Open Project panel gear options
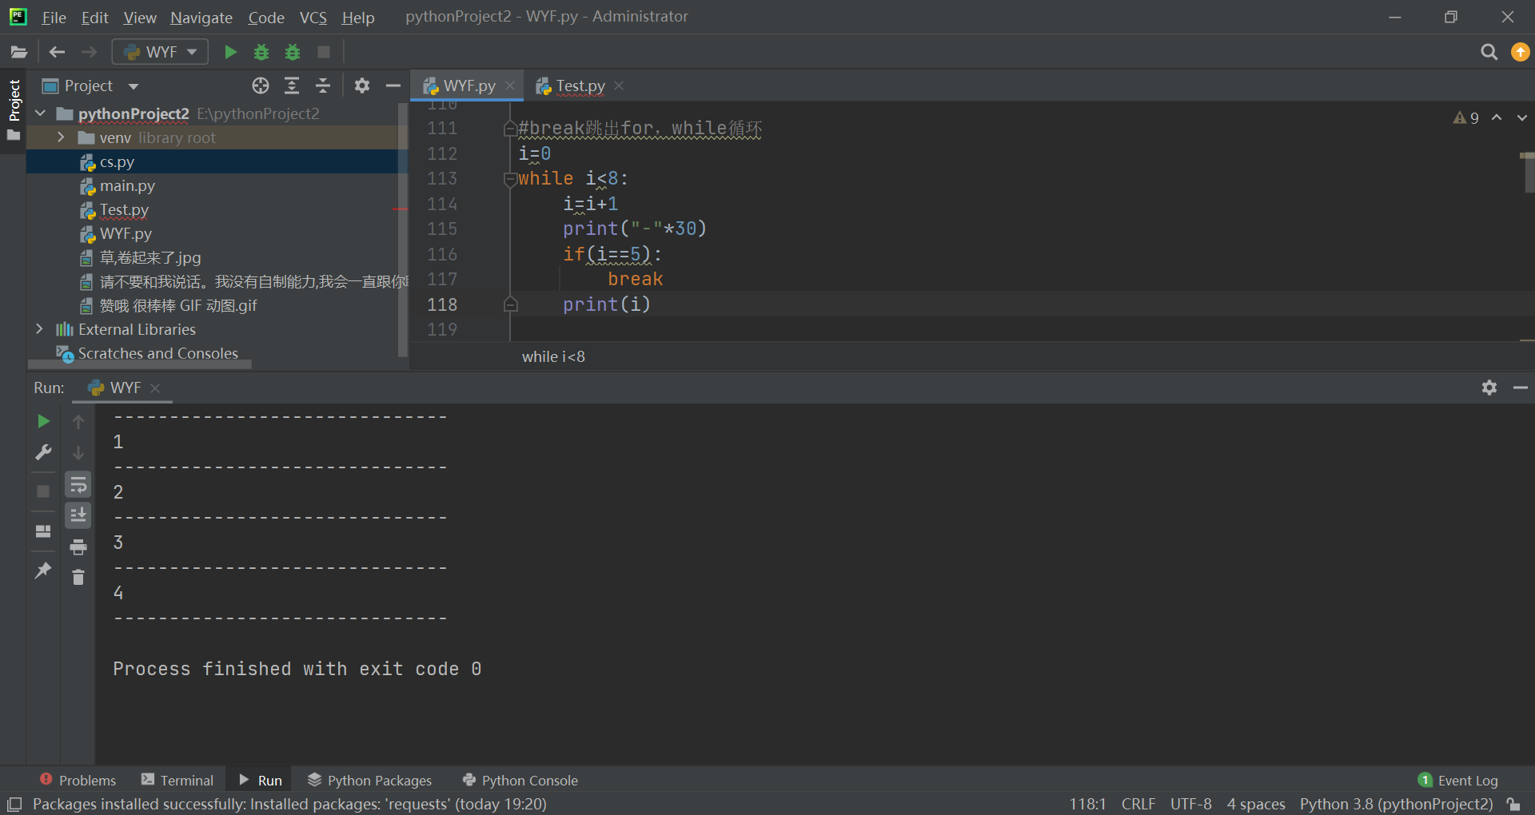1535x815 pixels. coord(362,85)
